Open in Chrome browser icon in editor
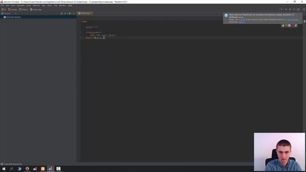This screenshot has width=306, height=172. 283,25
